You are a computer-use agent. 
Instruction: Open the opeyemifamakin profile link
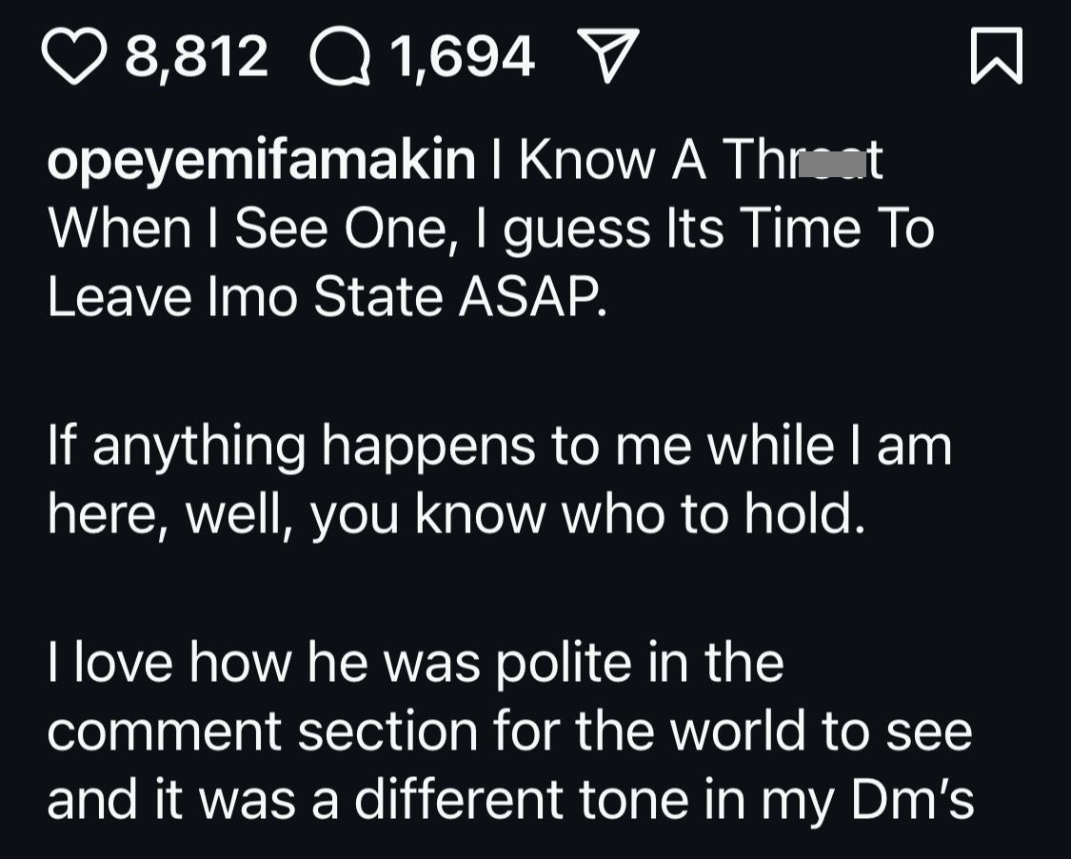tap(261, 162)
